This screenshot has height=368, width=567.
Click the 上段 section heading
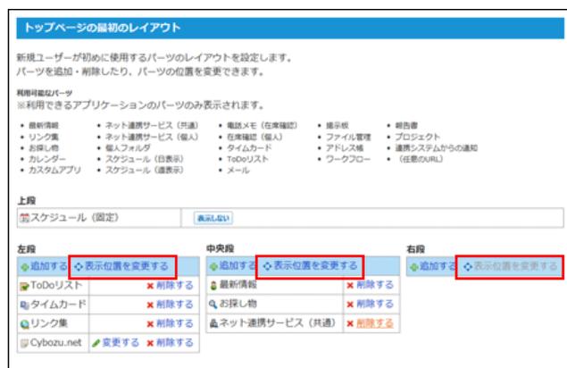click(27, 201)
